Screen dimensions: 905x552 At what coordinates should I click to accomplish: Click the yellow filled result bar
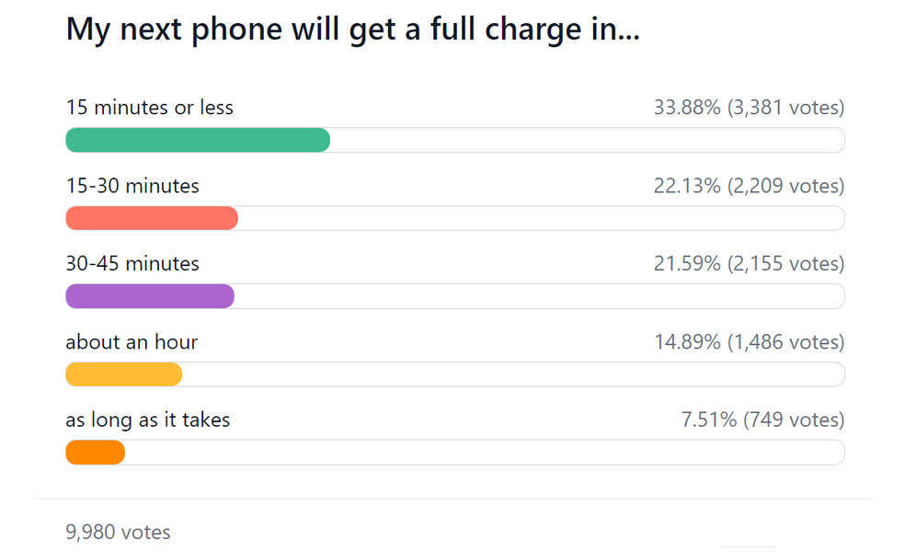click(124, 374)
